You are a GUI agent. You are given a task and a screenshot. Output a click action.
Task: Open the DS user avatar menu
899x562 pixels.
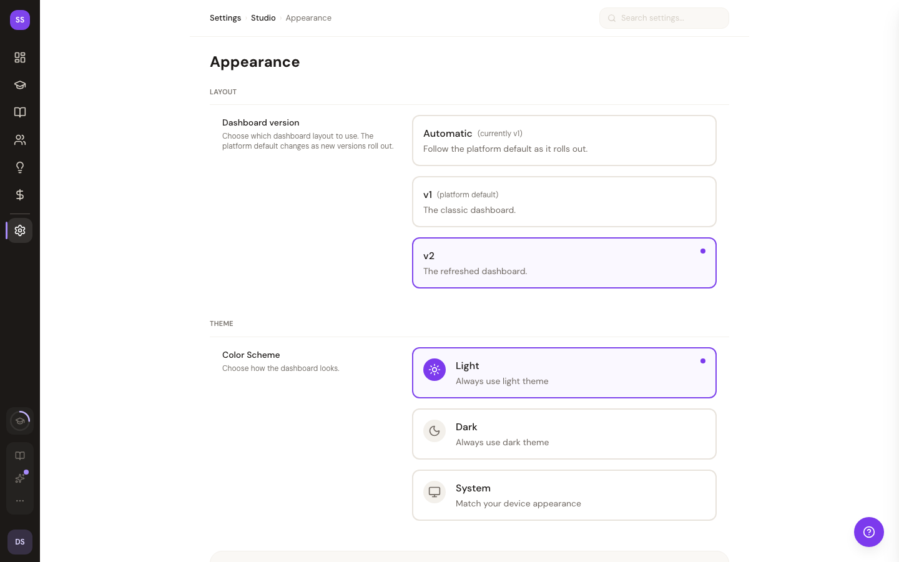[x=20, y=542]
